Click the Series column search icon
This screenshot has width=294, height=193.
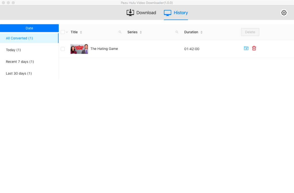pyautogui.click(x=177, y=32)
